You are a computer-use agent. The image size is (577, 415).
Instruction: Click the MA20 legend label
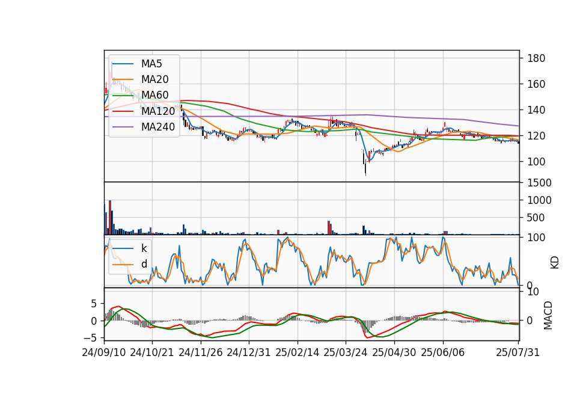[x=154, y=79]
